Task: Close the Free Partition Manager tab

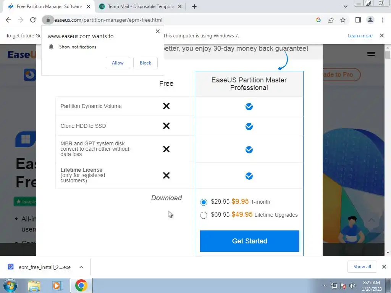Action: point(89,7)
